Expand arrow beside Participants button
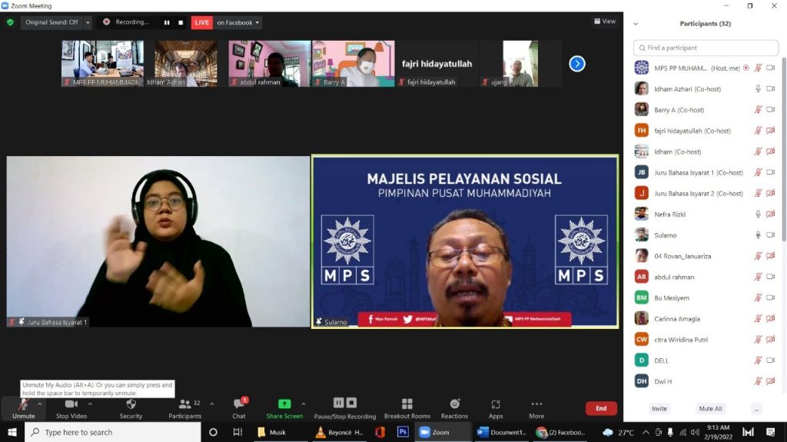This screenshot has width=787, height=442. point(212,404)
